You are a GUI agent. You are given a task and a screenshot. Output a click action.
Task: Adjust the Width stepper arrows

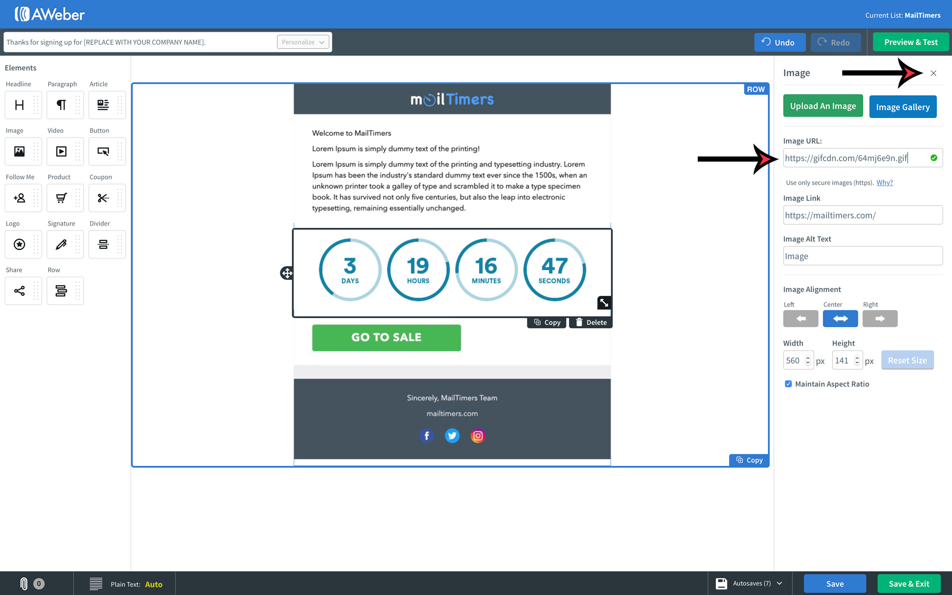click(808, 360)
